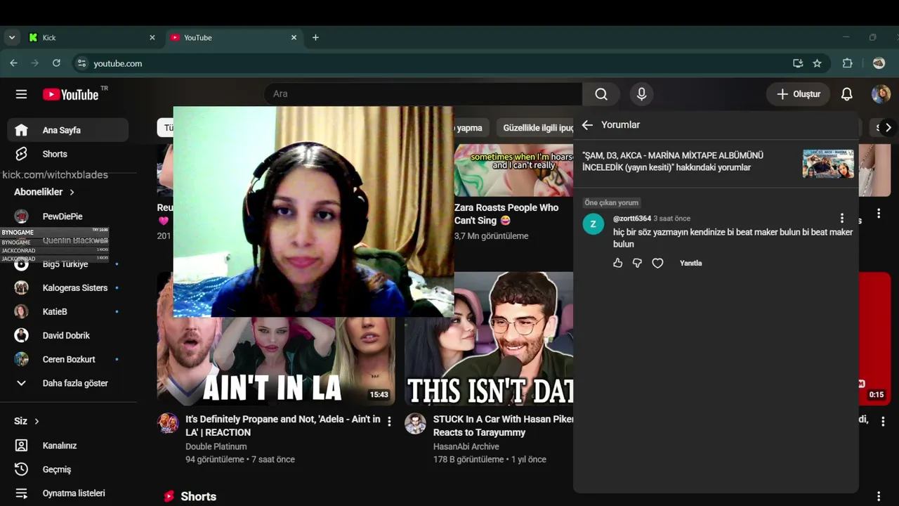Open HasanAbi Archive channel name link
899x506 pixels.
coord(466,447)
